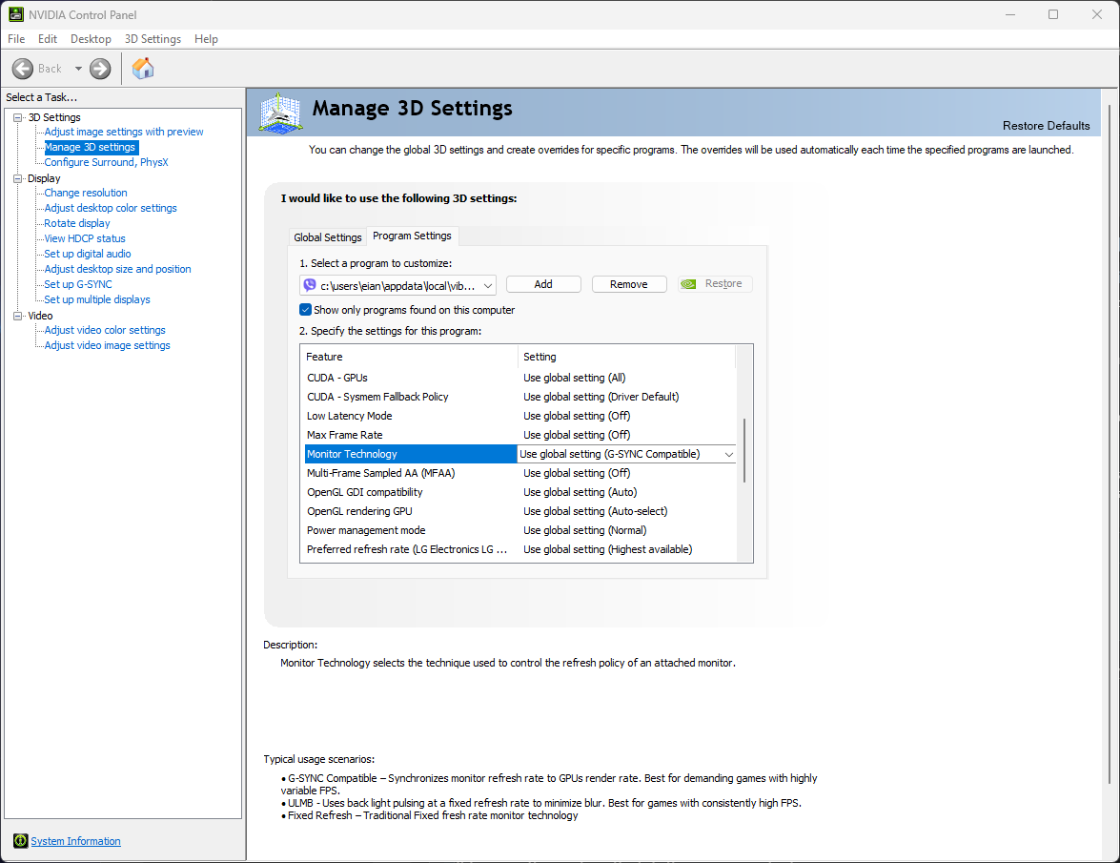Viewport: 1120px width, 863px height.
Task: Click Power management mode setting value (Normal)
Action: tap(585, 530)
